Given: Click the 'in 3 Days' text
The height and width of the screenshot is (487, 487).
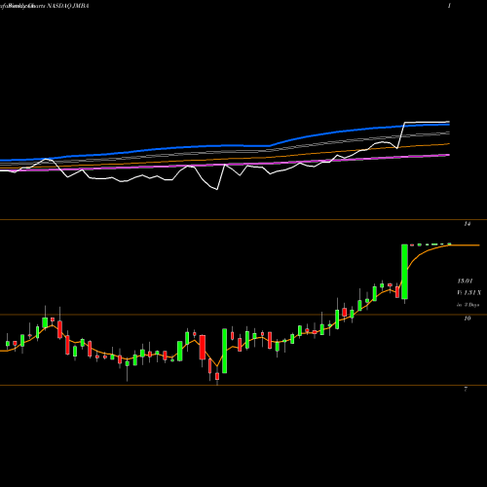Looking at the screenshot, I should click(x=468, y=305).
